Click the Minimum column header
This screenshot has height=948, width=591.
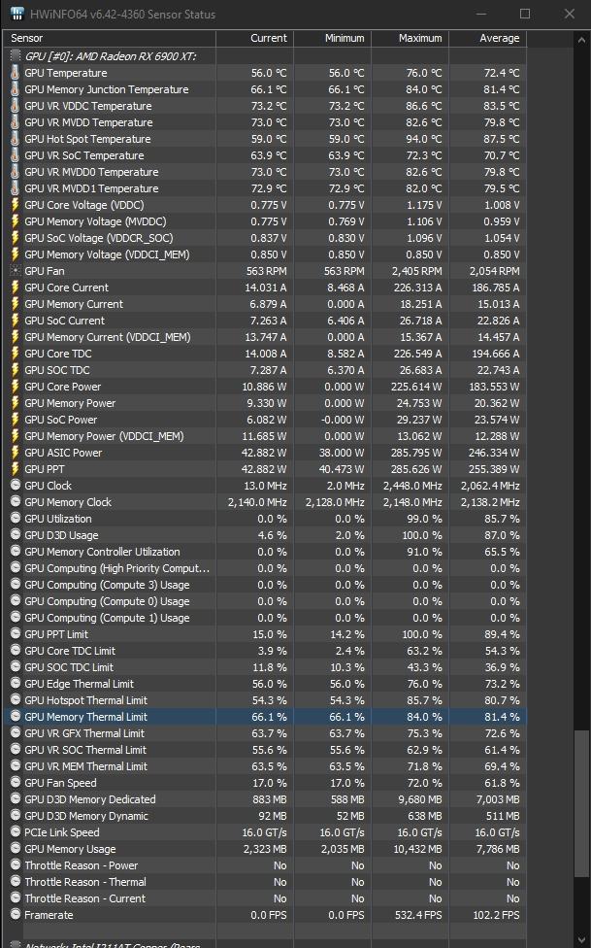(x=332, y=38)
